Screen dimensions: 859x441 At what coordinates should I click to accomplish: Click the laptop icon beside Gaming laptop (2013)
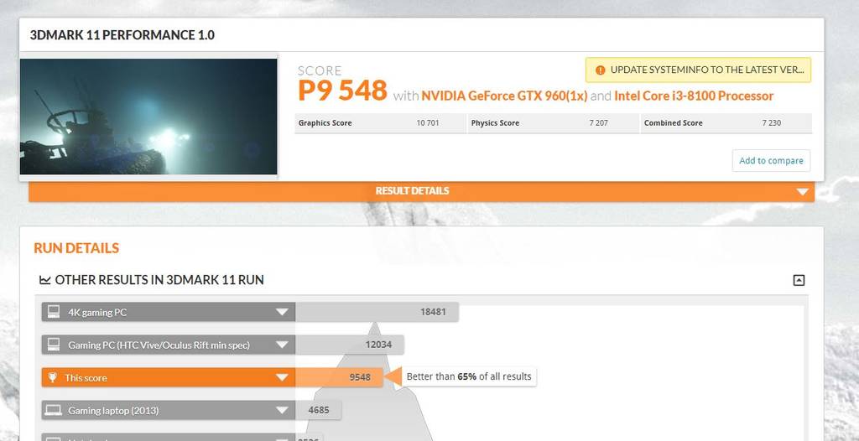coord(53,410)
